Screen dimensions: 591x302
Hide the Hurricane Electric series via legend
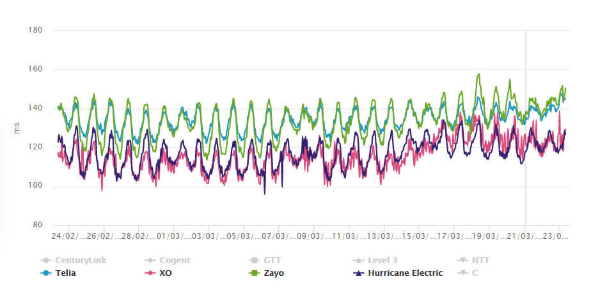[398, 273]
